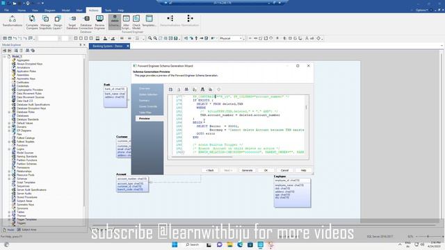This screenshot has width=445, height=250.
Task: Open the File menu
Action: (6, 10)
